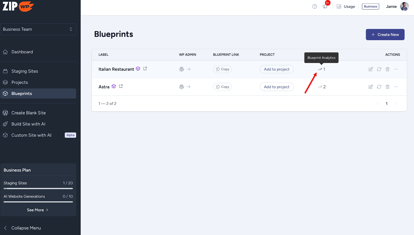Open Projects from the sidebar
414x235 pixels.
coord(20,82)
